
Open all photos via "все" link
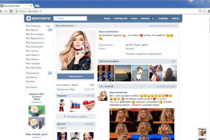173,61
